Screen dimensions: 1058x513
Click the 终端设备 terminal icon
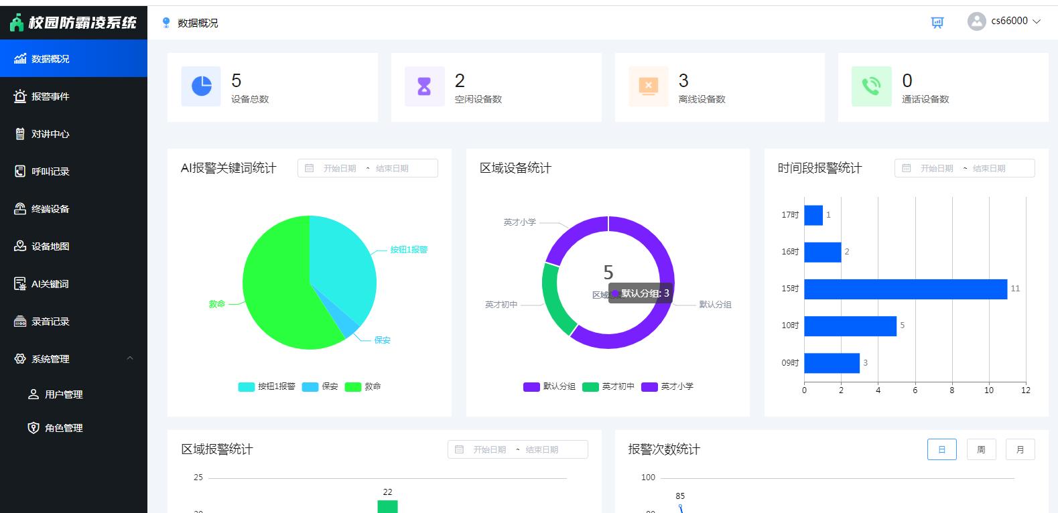click(x=20, y=209)
